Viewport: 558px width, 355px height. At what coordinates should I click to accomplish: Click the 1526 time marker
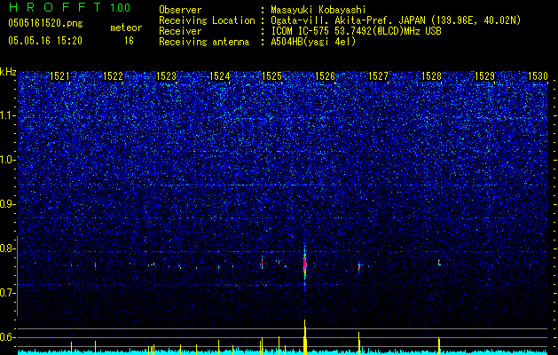coord(325,76)
